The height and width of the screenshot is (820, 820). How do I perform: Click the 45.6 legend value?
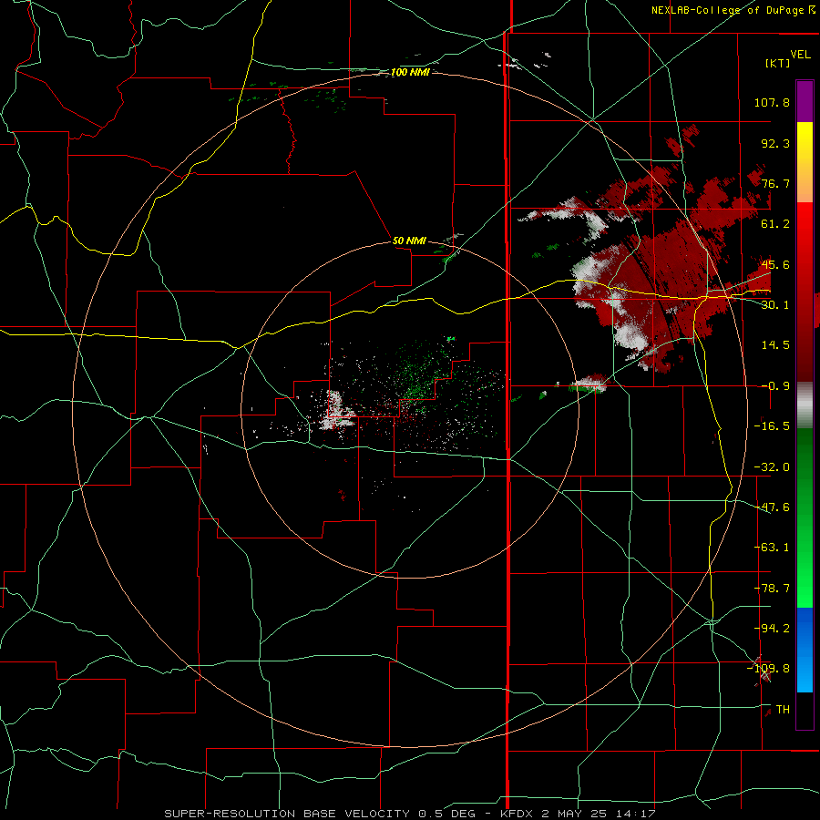pos(775,264)
